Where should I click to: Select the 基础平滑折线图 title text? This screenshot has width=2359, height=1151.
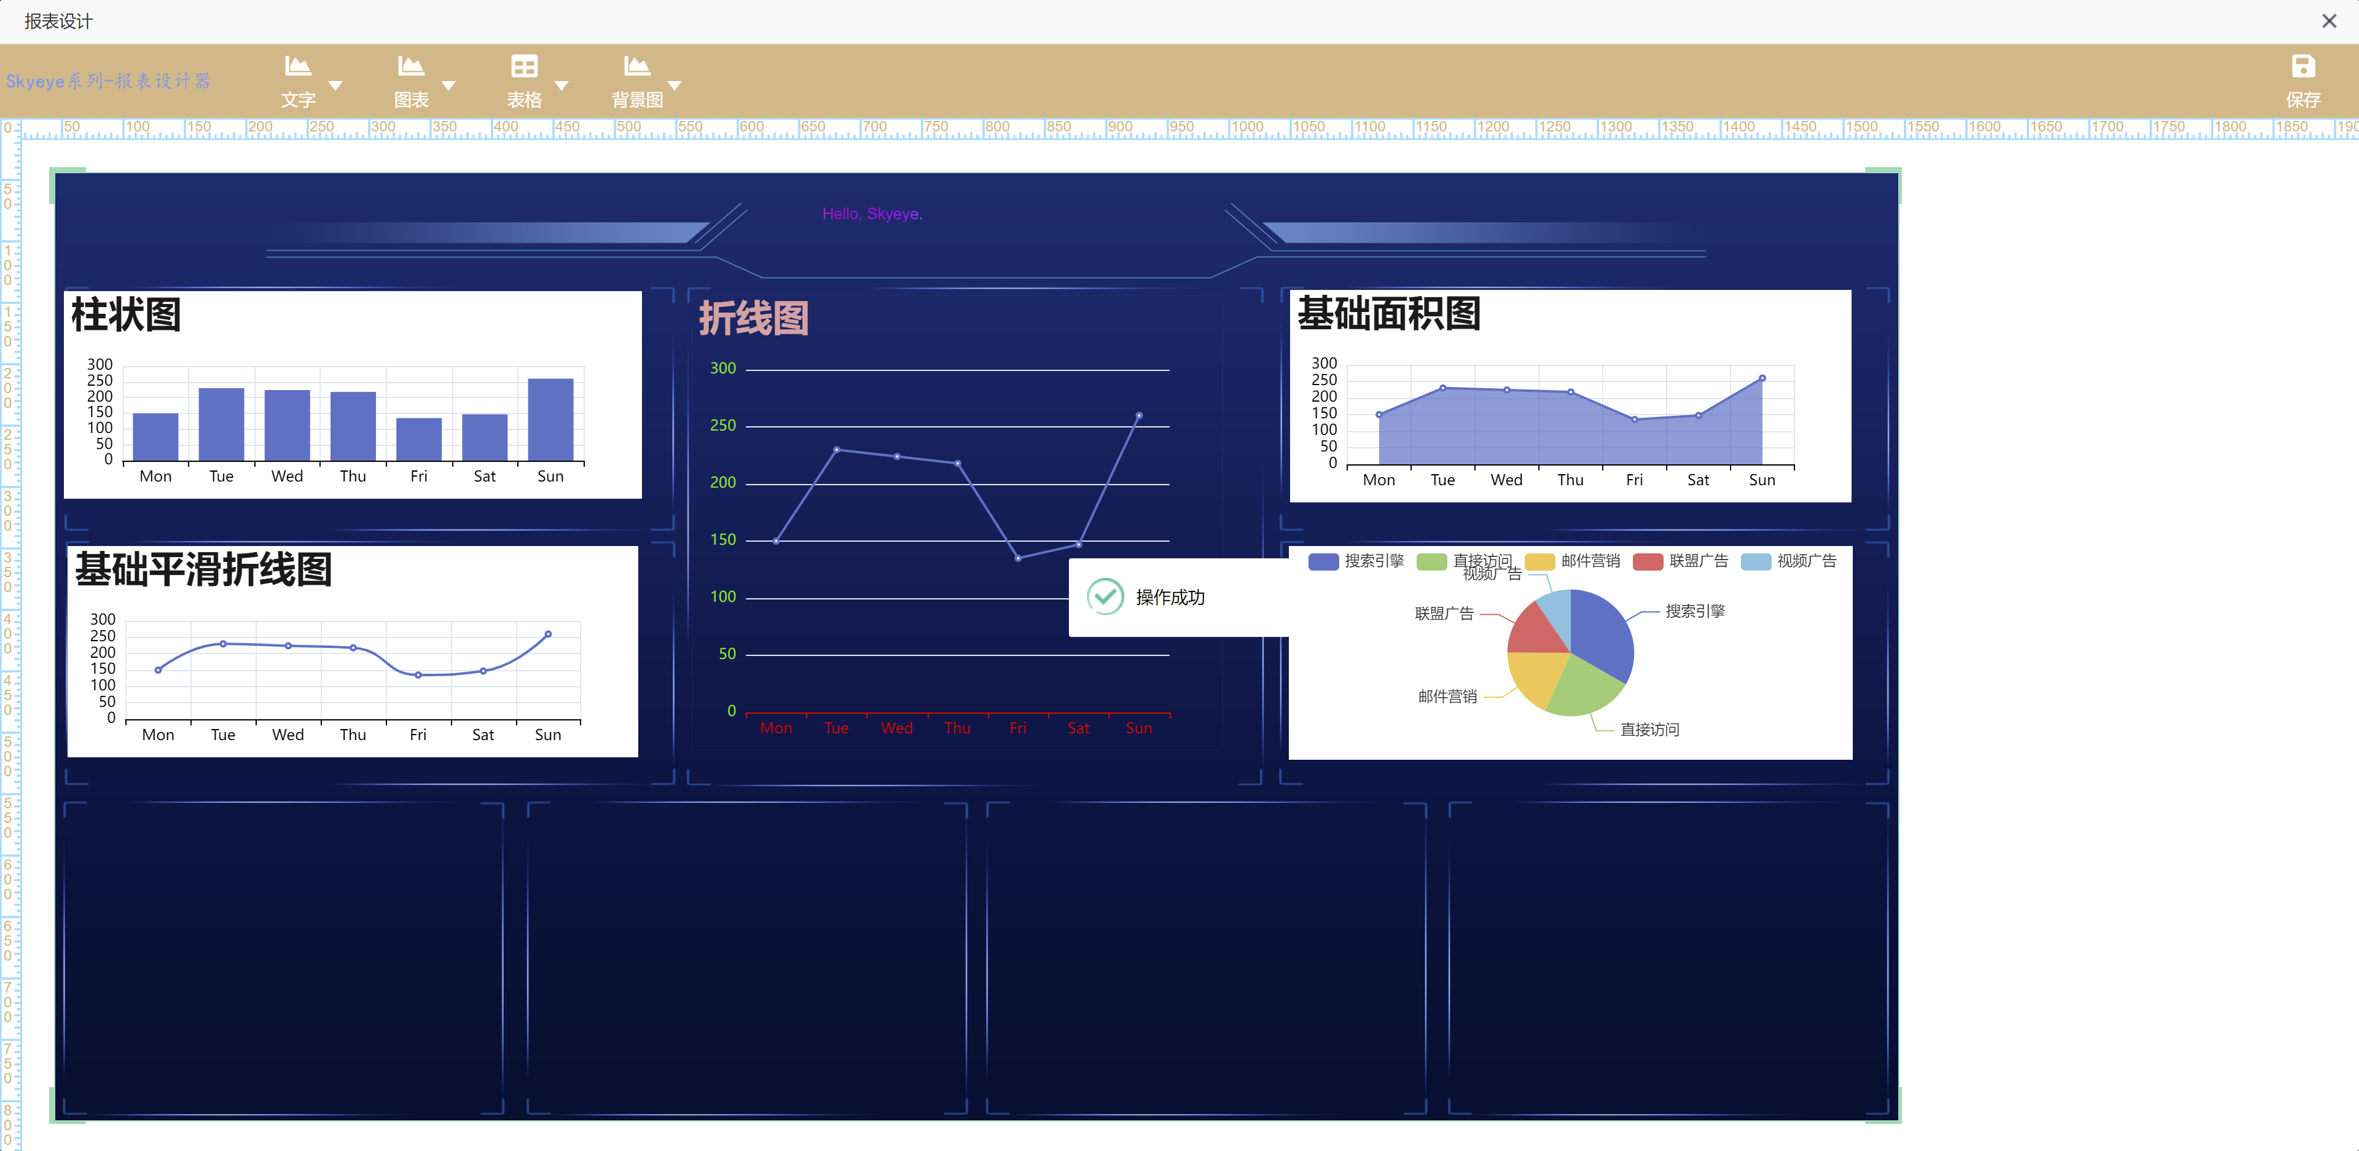click(x=203, y=569)
